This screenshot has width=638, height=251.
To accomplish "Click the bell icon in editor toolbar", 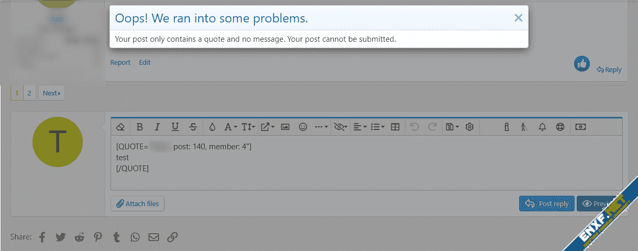I will tap(542, 127).
